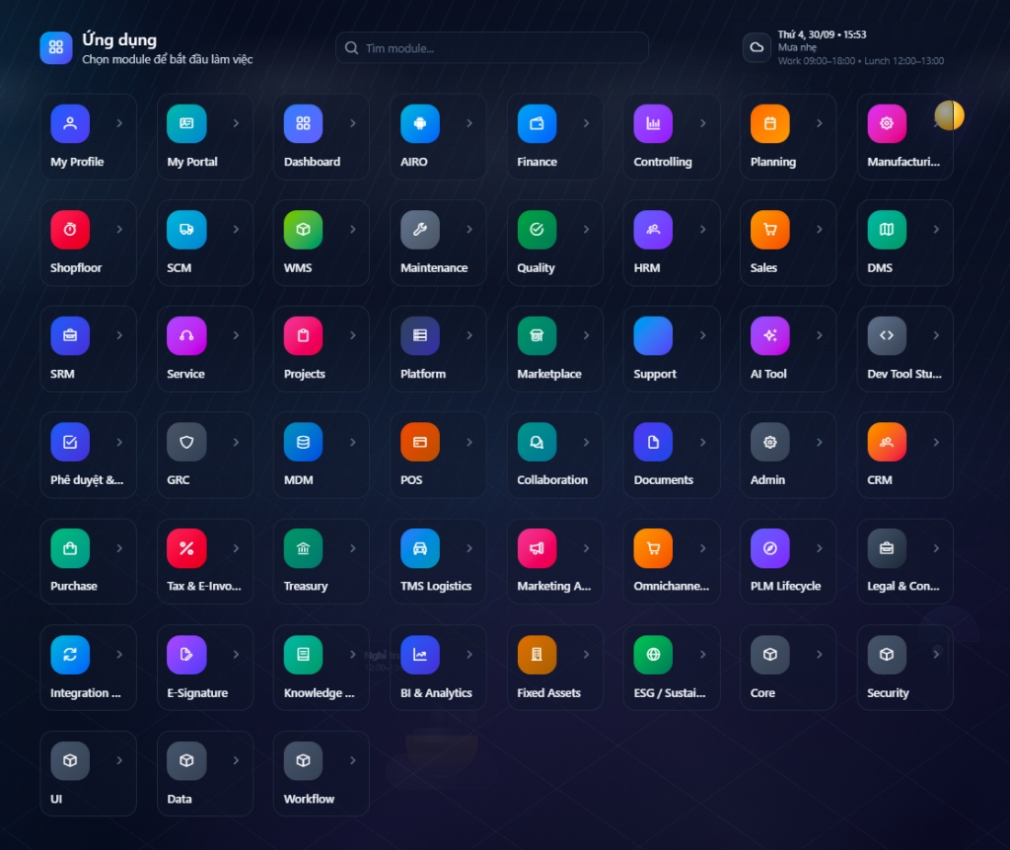Click the WMS box icon
This screenshot has height=850, width=1010.
coord(304,229)
